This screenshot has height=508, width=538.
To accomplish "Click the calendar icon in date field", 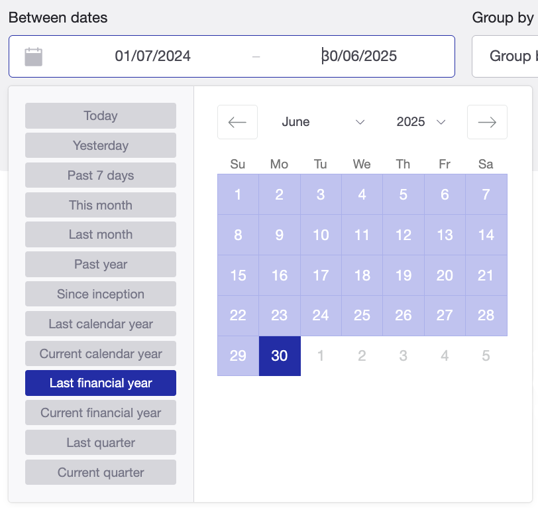I will click(34, 56).
